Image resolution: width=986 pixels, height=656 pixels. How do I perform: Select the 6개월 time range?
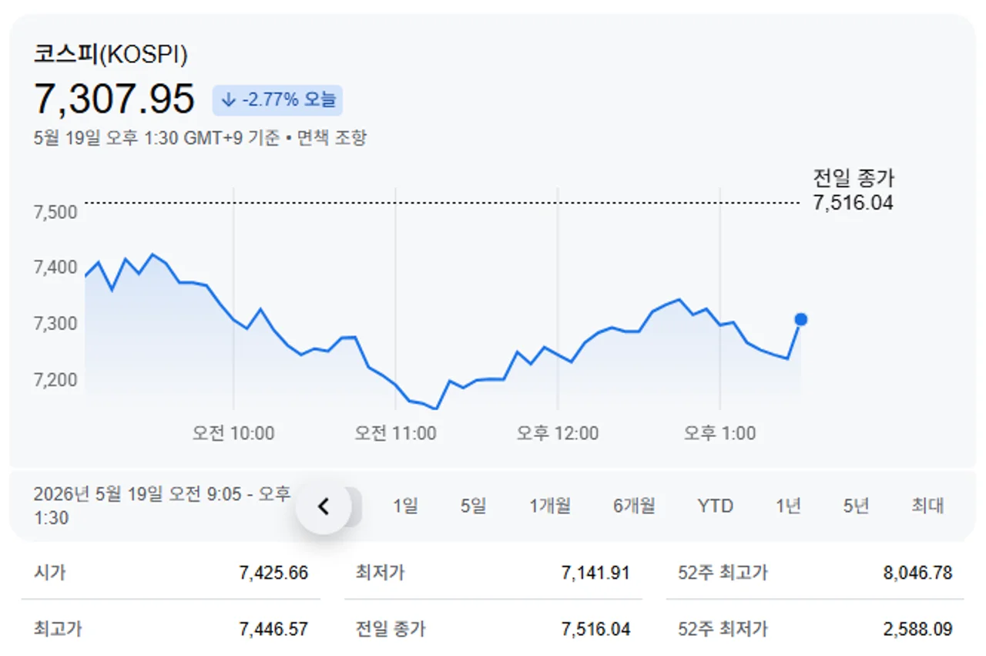(x=634, y=506)
